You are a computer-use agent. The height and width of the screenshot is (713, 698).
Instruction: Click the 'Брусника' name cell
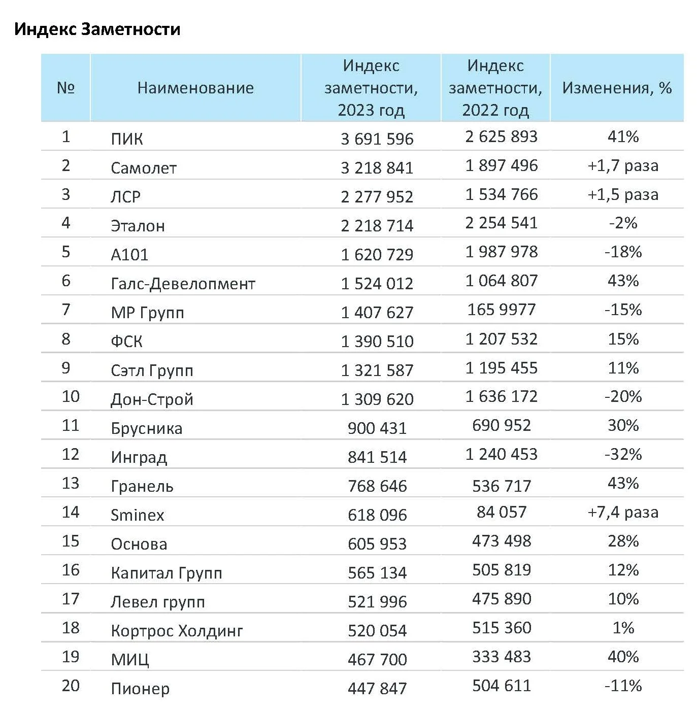(146, 428)
